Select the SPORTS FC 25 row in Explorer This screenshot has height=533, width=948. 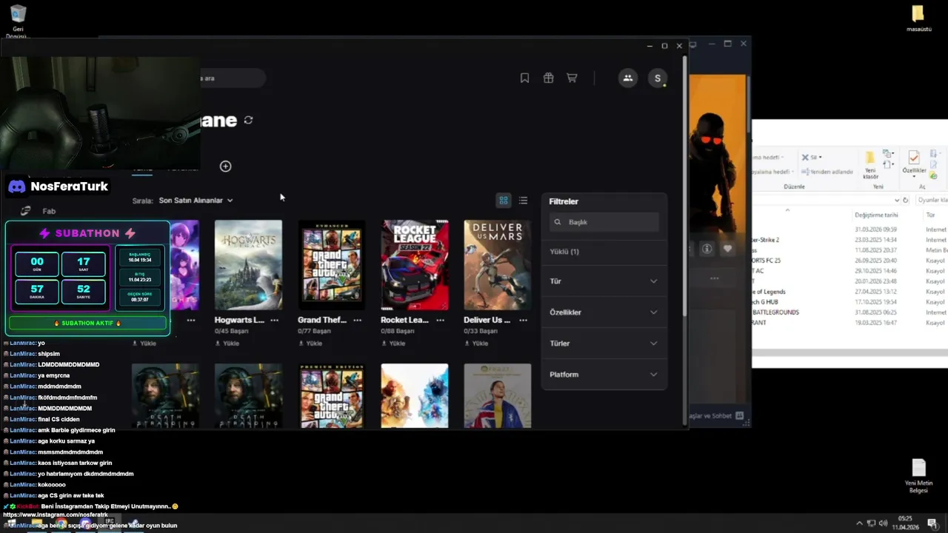click(x=849, y=261)
